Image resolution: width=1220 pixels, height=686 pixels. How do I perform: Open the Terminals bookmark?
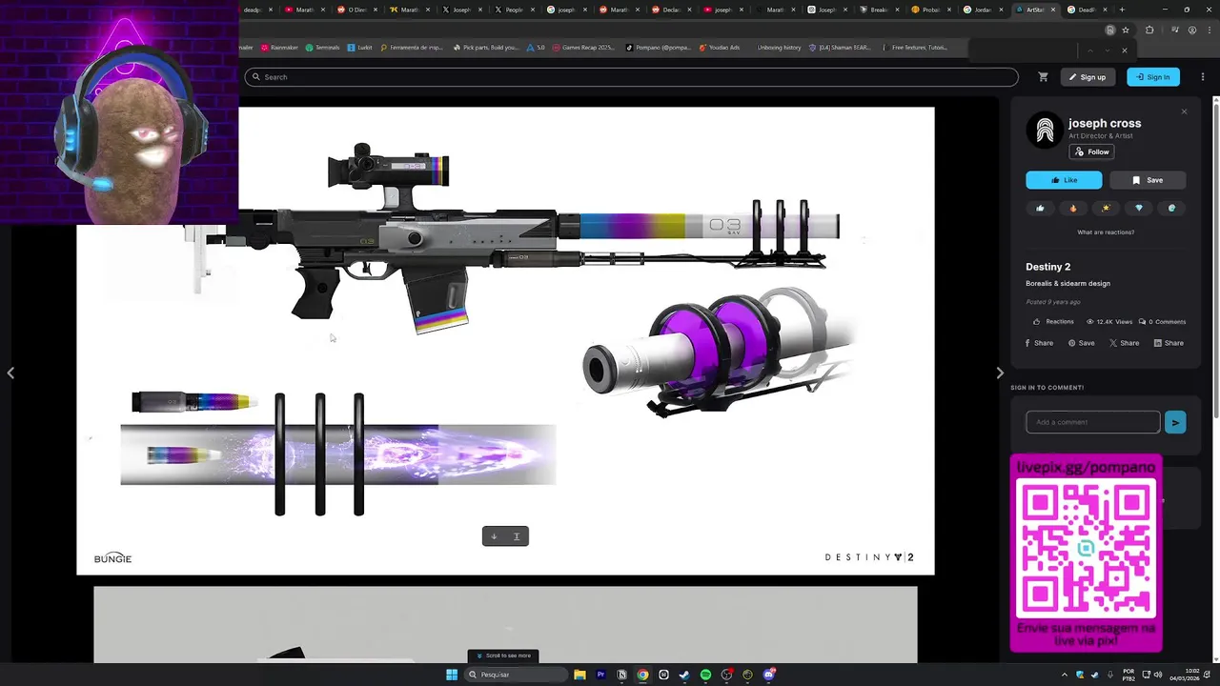click(323, 48)
